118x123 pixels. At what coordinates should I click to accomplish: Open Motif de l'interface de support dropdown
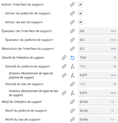click(98, 102)
